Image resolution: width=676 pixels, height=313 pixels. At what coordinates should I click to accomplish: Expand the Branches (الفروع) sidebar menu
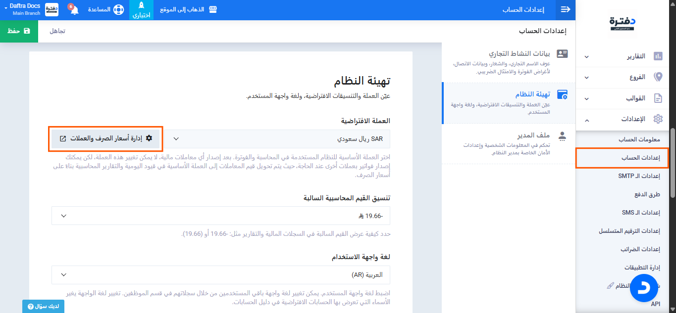point(625,77)
